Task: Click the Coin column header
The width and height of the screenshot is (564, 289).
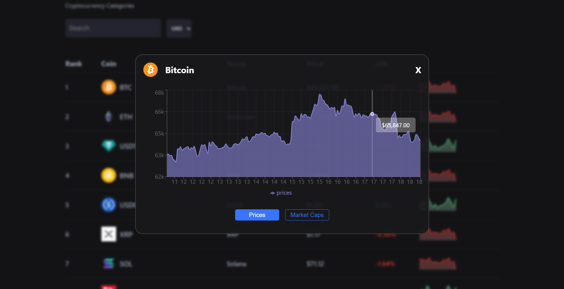Action: point(109,64)
